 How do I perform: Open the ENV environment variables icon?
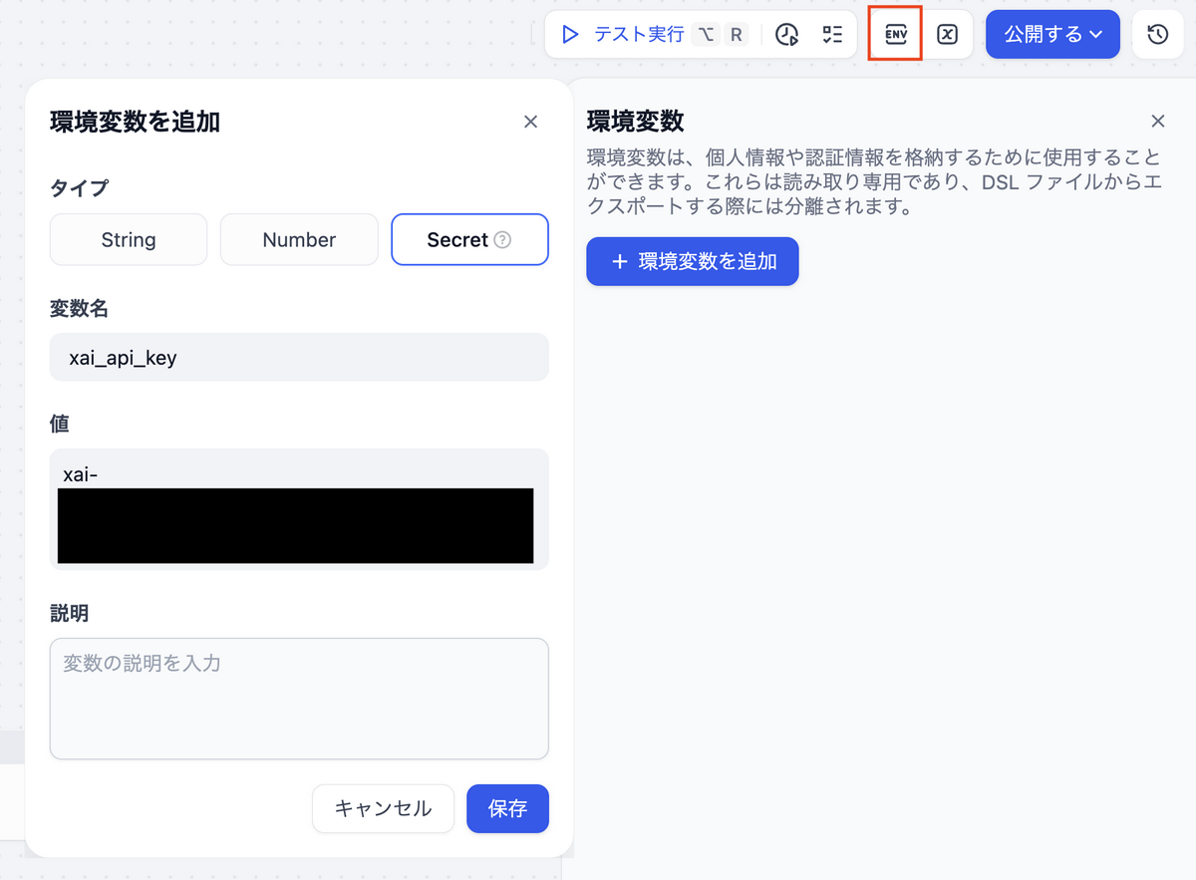894,33
